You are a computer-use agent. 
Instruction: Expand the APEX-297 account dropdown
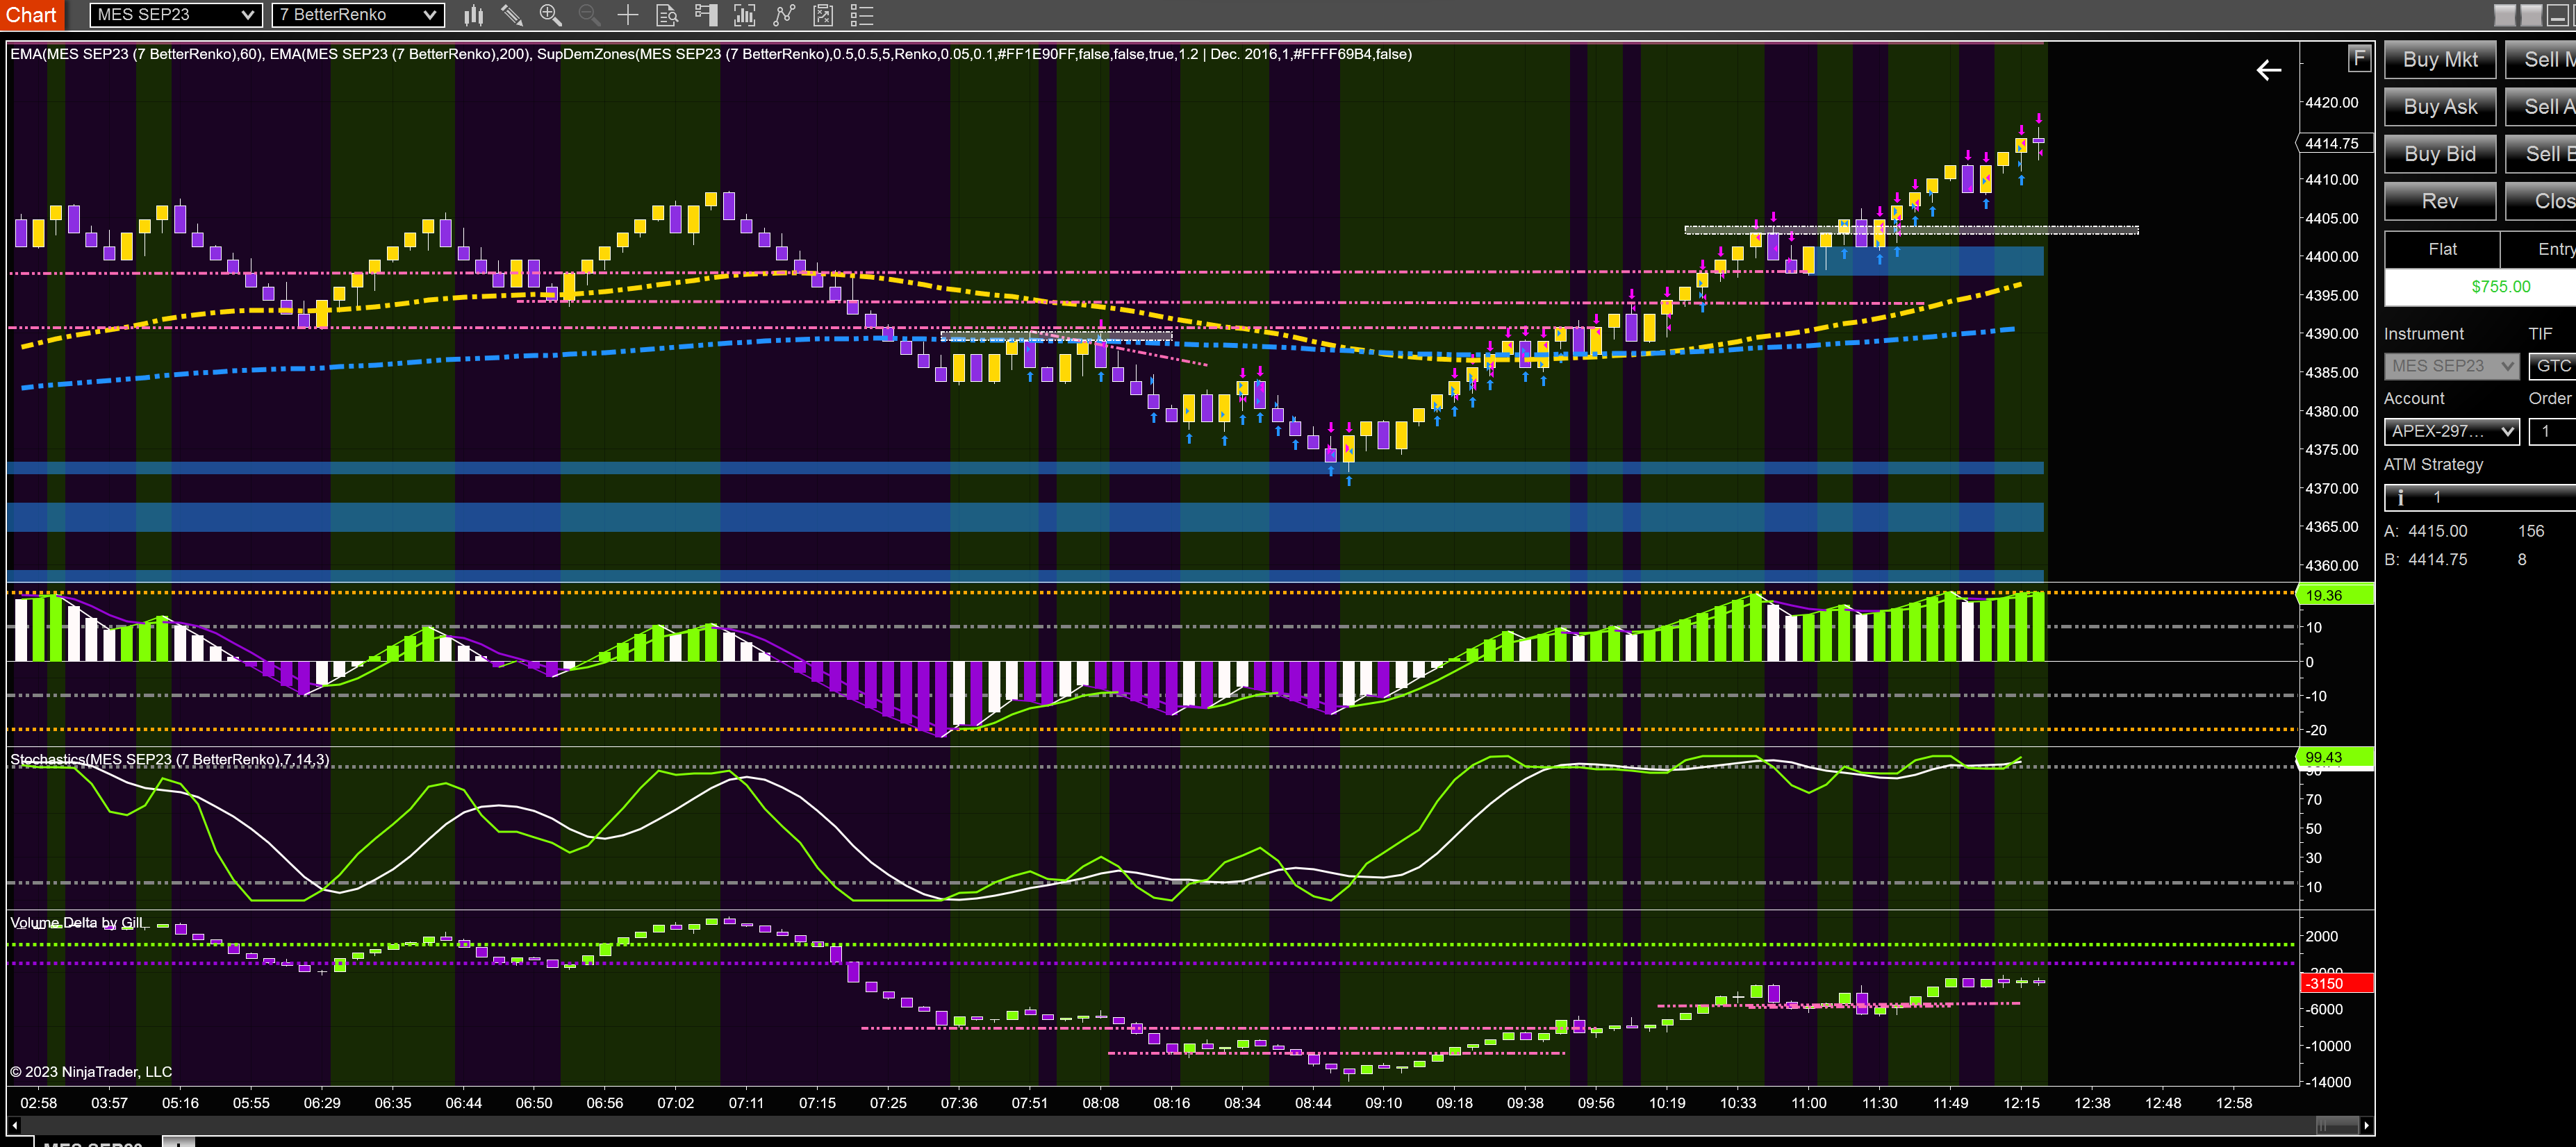[x=2451, y=432]
